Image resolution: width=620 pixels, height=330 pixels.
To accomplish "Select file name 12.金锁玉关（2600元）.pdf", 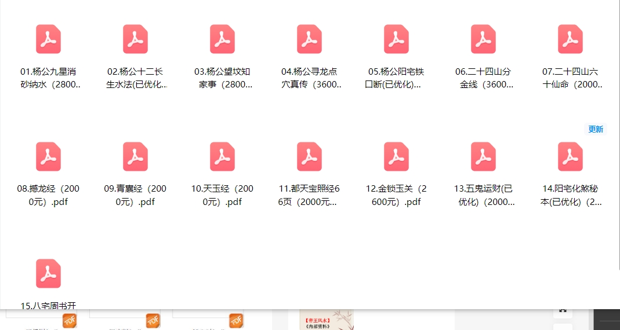I will [396, 196].
